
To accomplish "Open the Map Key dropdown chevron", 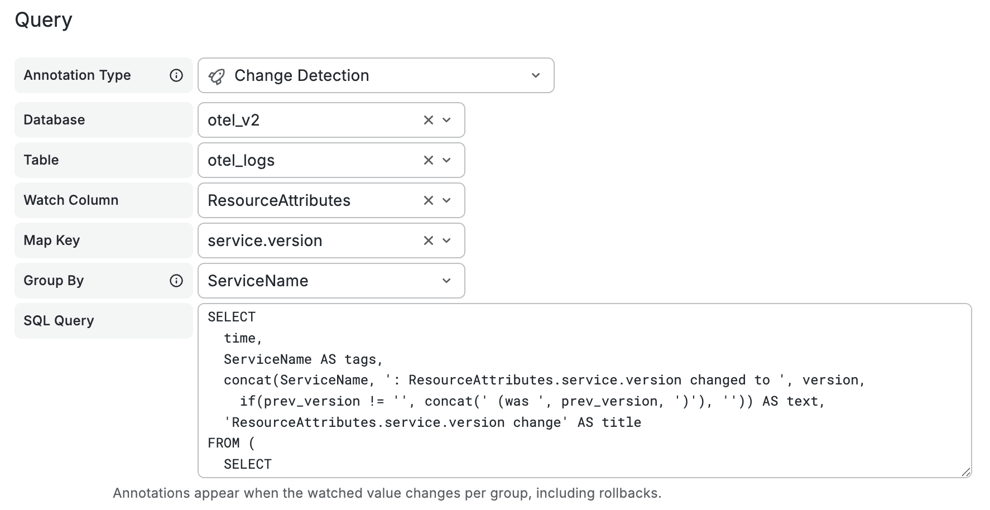I will coord(446,240).
